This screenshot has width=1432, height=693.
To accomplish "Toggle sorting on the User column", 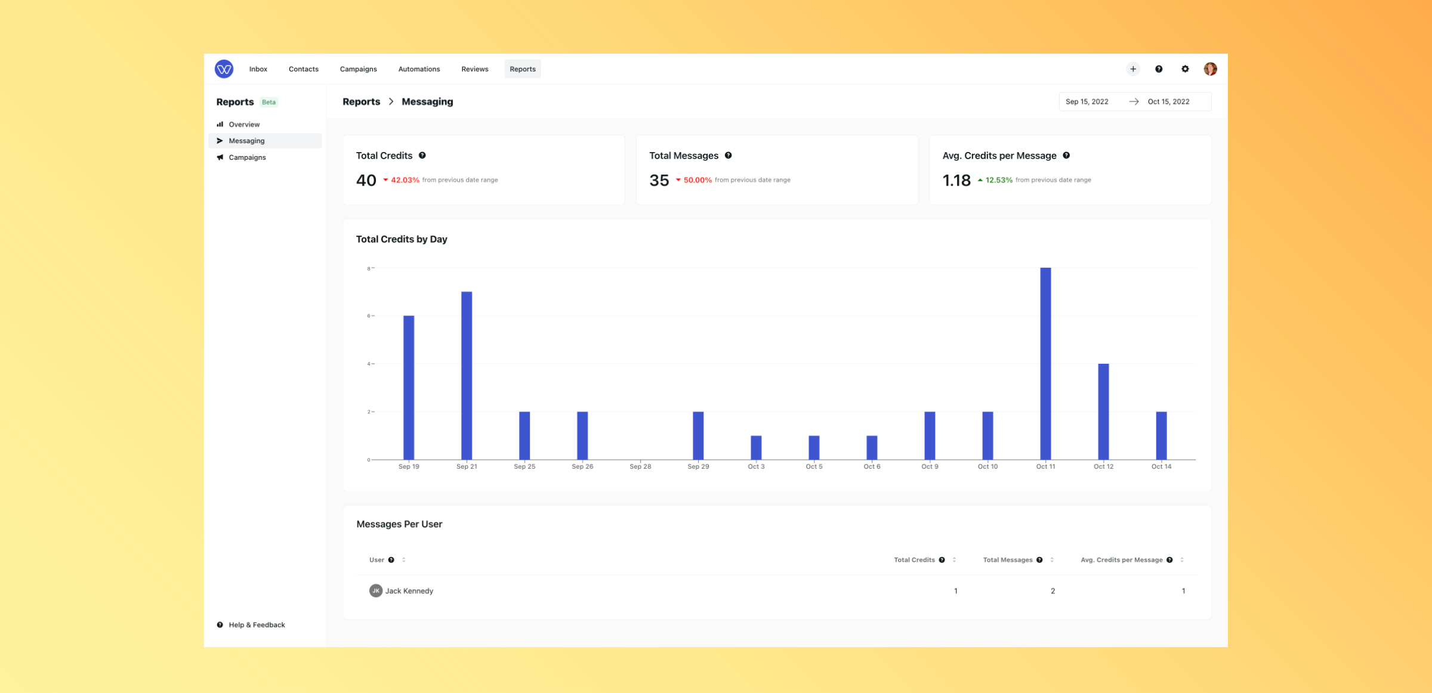I will pos(402,559).
